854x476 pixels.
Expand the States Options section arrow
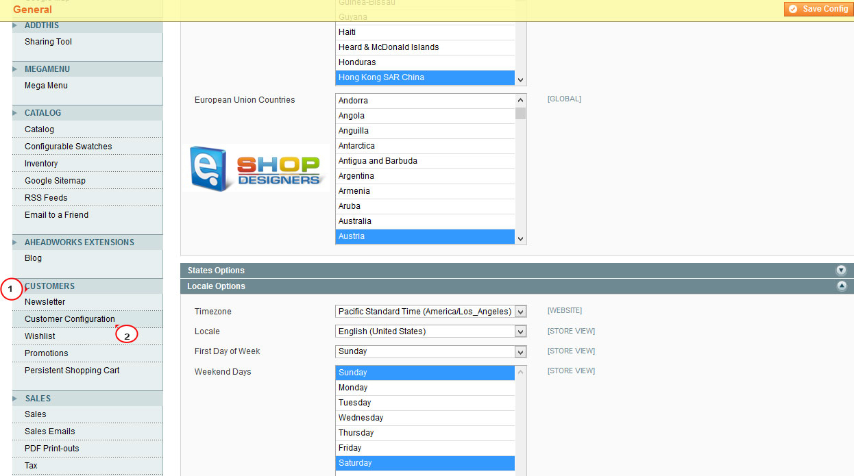click(x=841, y=271)
